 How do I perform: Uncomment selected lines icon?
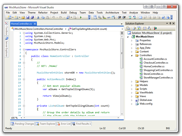pyautogui.click(x=134, y=17)
